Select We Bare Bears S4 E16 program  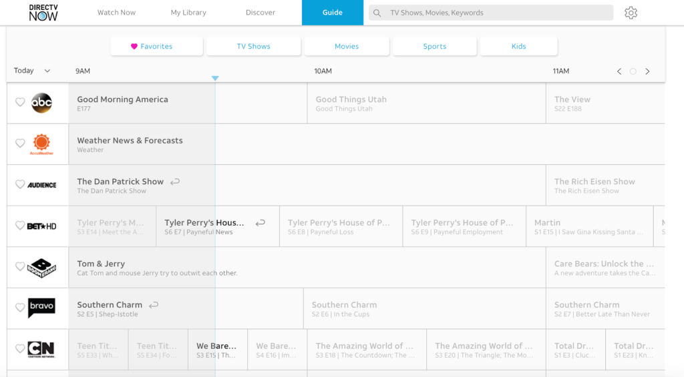coord(277,350)
